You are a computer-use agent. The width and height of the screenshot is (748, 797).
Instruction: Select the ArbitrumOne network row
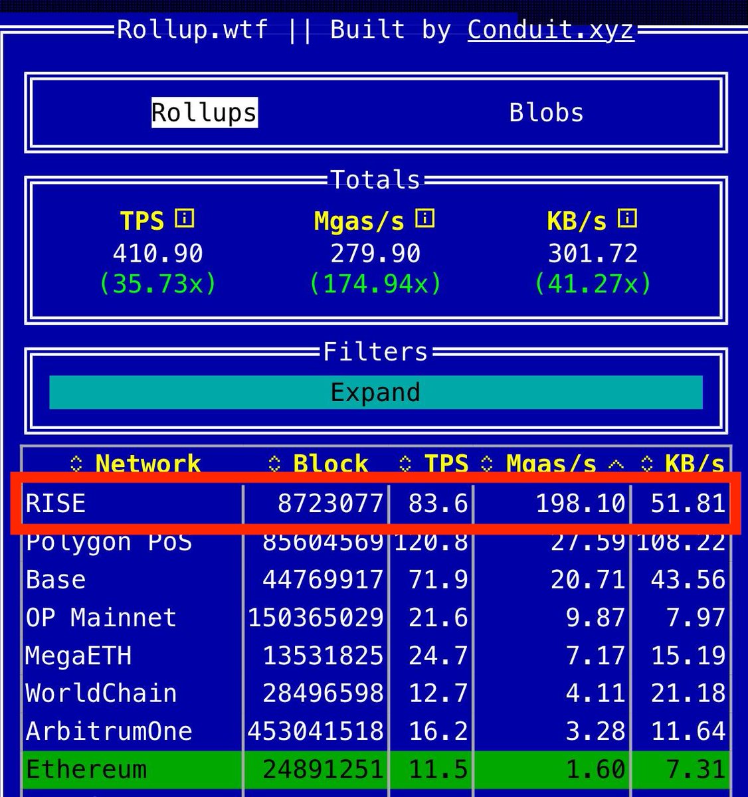coord(376,731)
